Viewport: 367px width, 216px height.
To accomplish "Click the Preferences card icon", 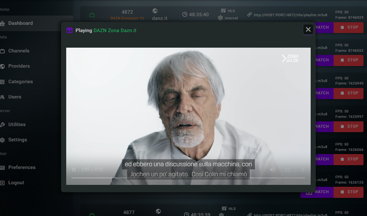I will pyautogui.click(x=2, y=168).
